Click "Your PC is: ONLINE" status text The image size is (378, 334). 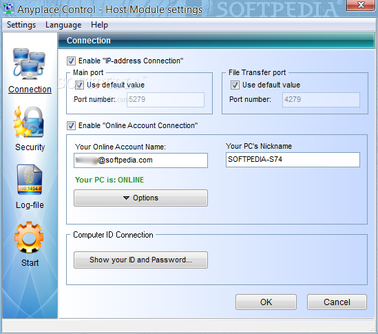109,180
